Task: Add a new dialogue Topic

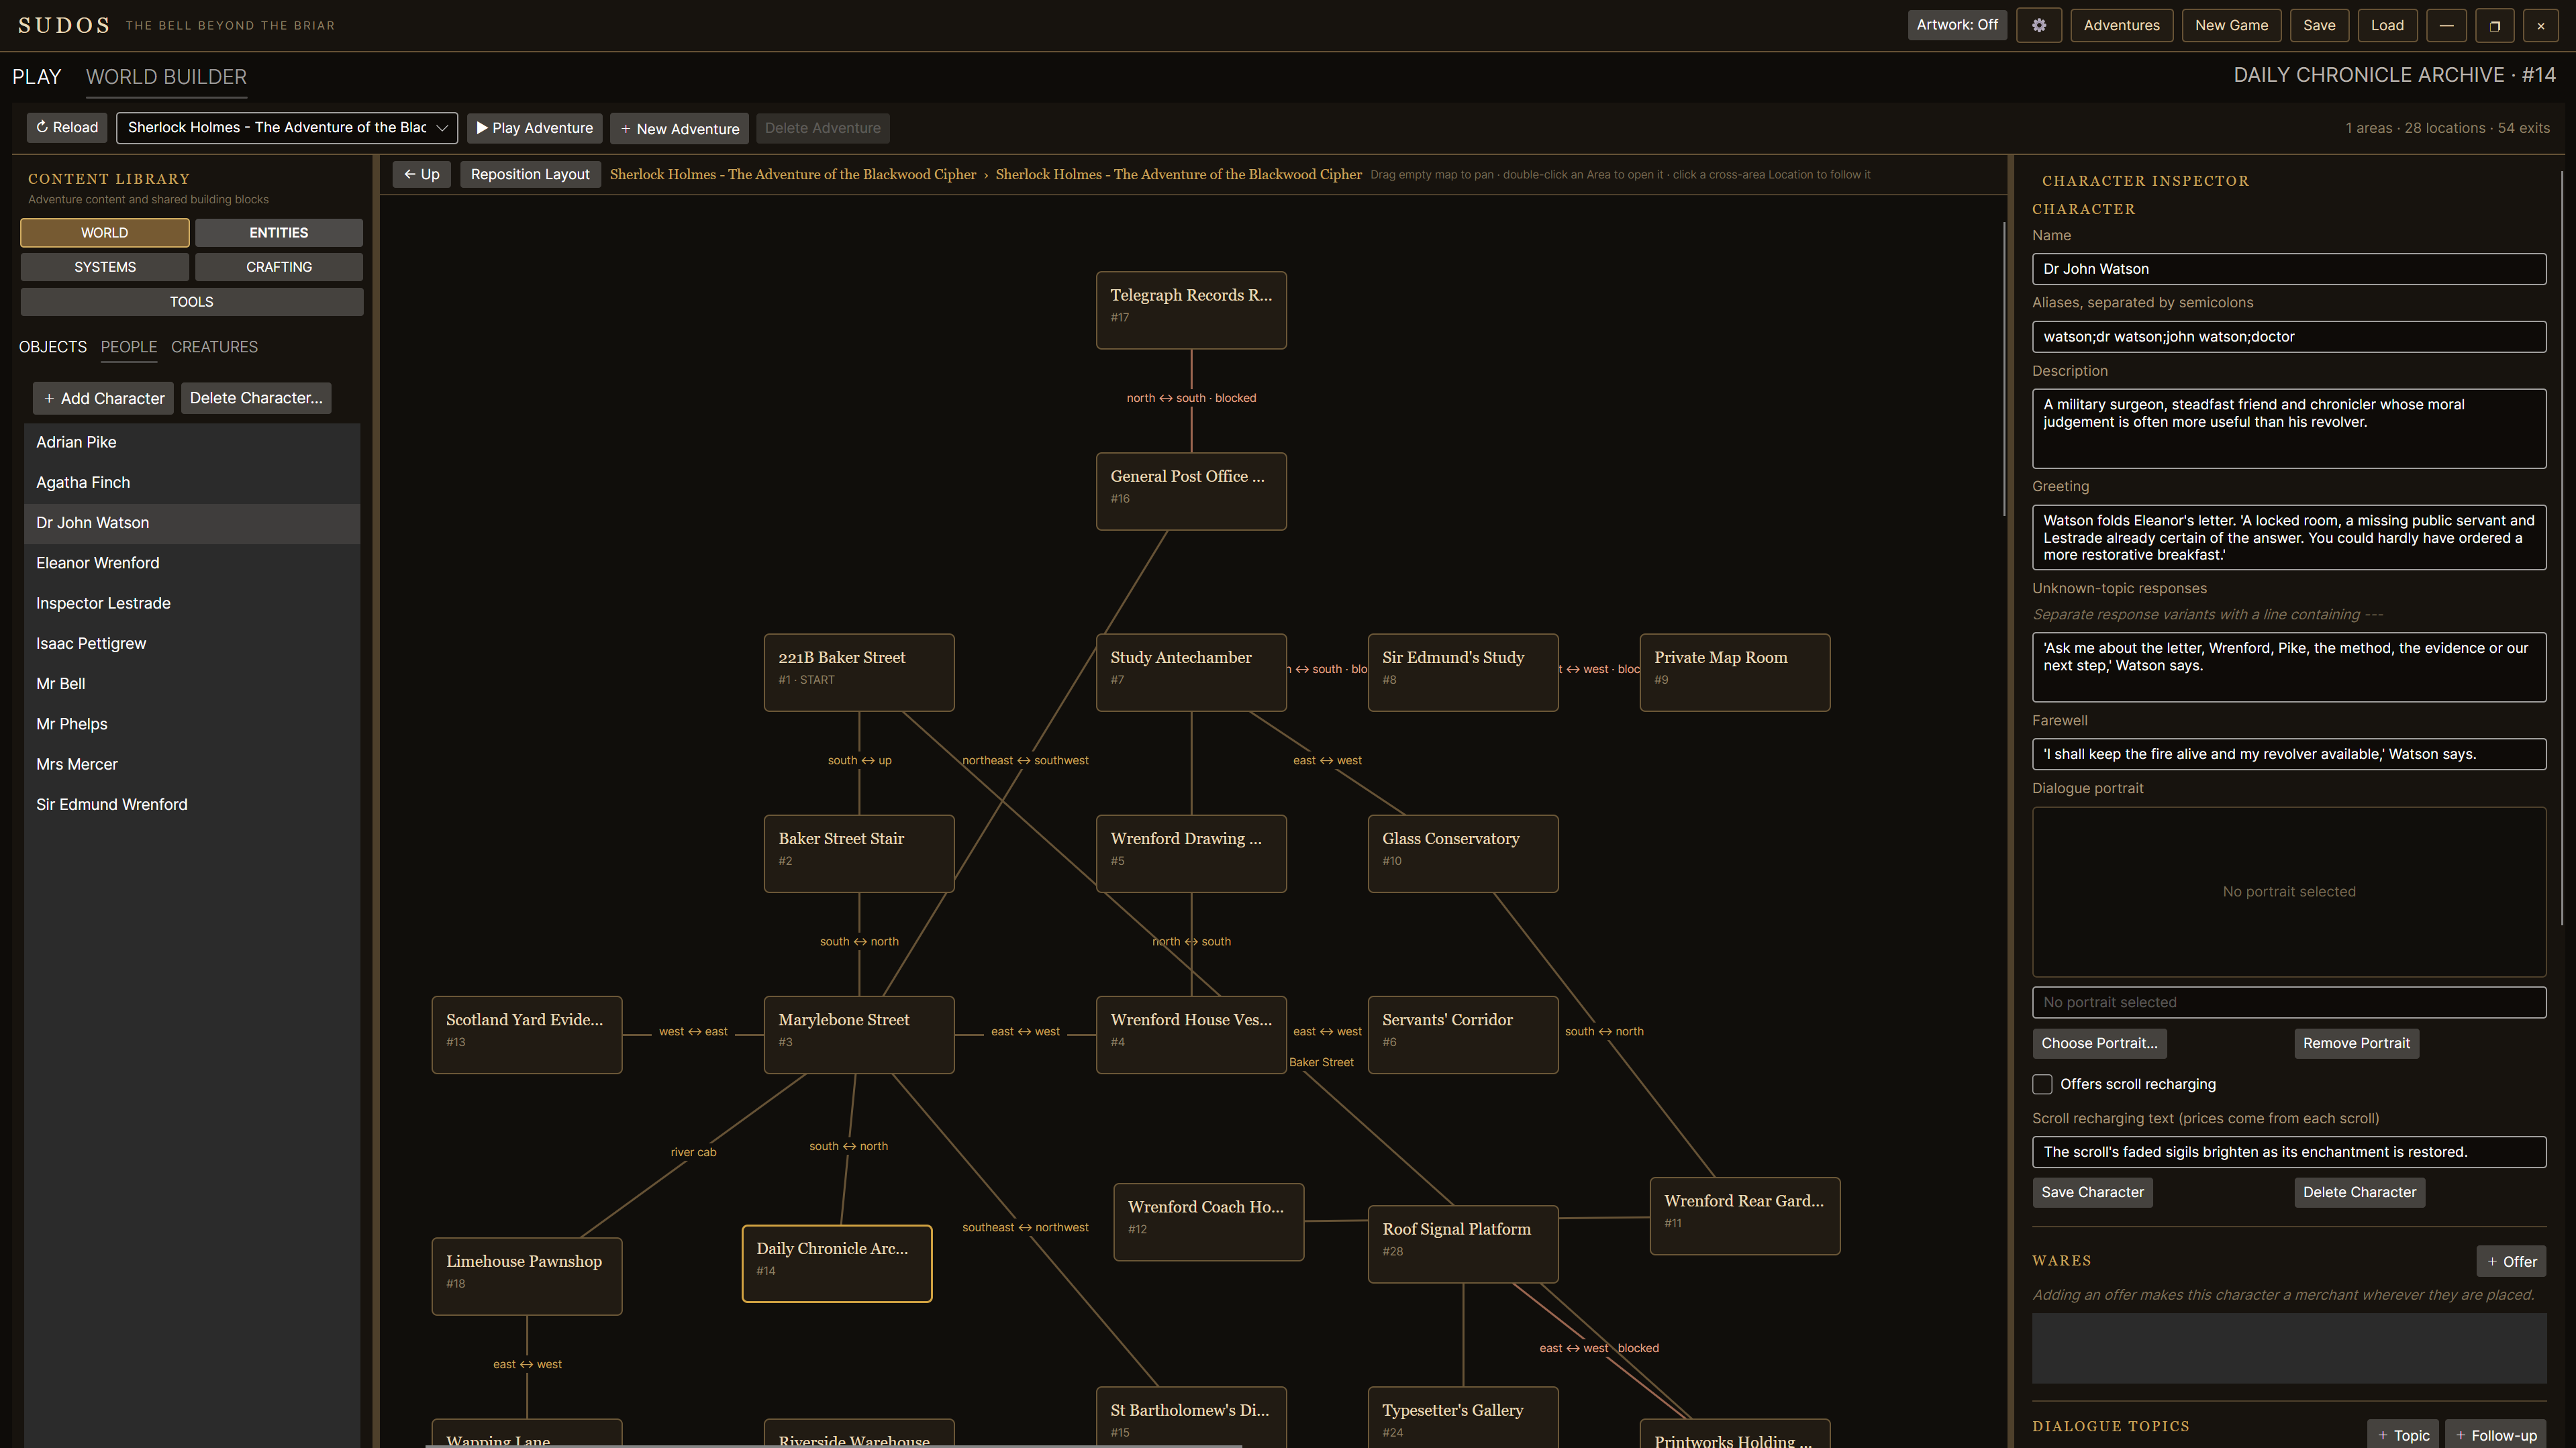Action: click(2403, 1435)
